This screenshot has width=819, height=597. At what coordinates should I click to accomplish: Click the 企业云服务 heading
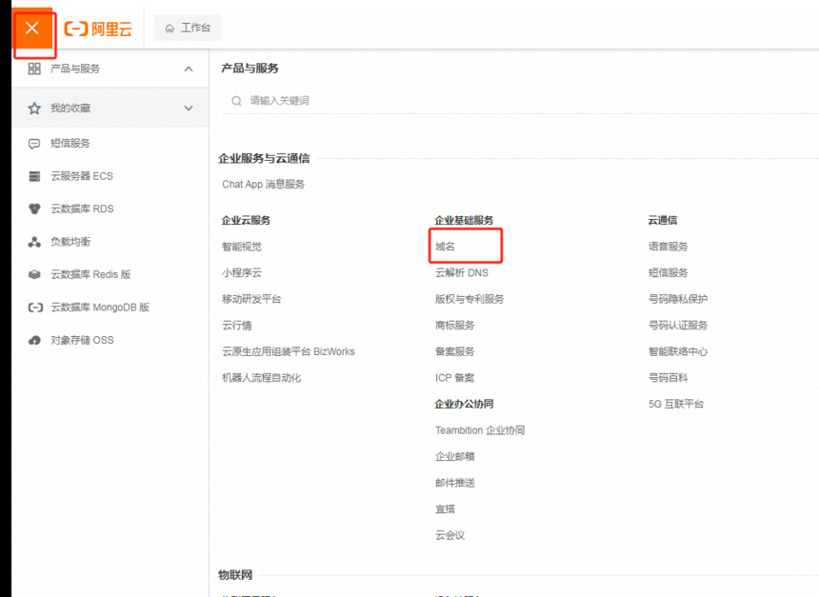(246, 220)
